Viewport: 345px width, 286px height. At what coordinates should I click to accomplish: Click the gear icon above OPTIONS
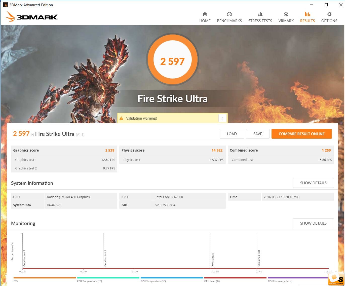(329, 14)
